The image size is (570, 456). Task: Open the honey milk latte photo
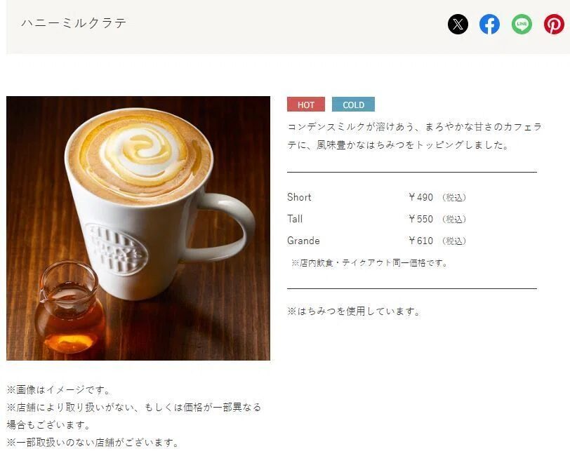[x=138, y=228]
